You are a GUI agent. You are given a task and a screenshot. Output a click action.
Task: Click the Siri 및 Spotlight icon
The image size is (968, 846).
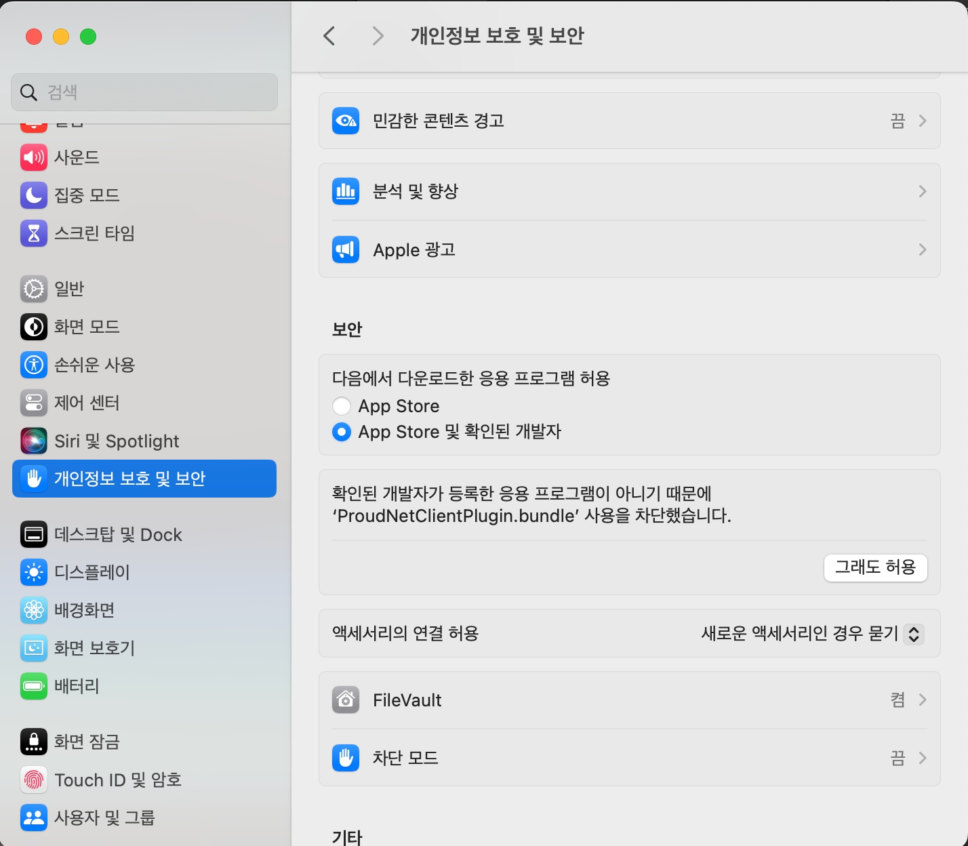33,441
